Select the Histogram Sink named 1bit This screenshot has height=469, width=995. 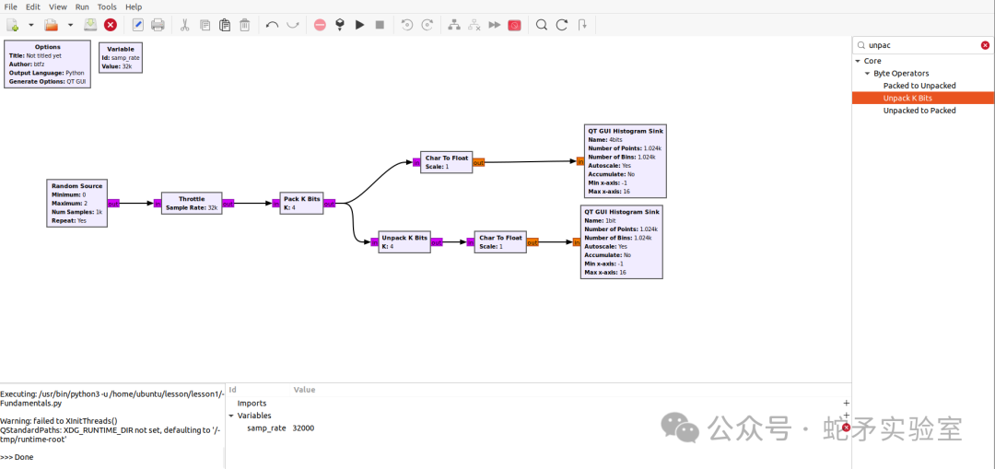pyautogui.click(x=622, y=241)
